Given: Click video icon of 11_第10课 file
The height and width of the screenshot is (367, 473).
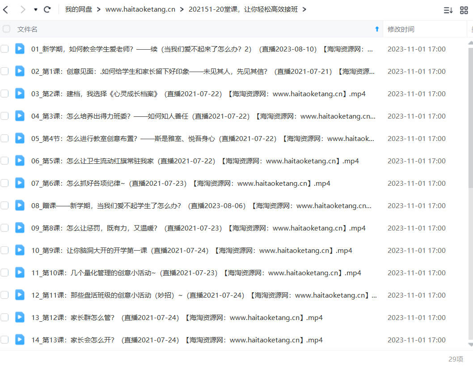Looking at the screenshot, I should [x=20, y=272].
